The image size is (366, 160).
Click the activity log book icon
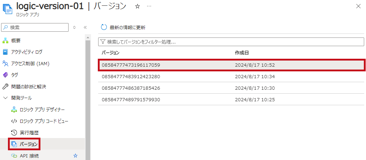pyautogui.click(x=5, y=52)
